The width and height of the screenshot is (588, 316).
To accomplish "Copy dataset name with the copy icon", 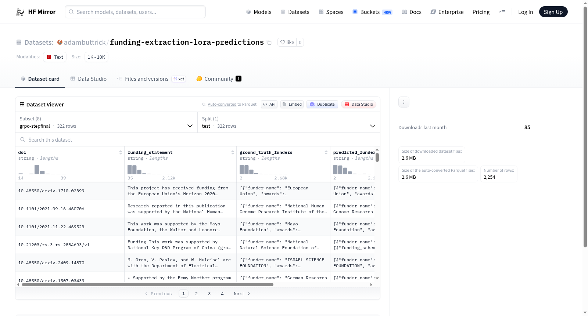I will (269, 42).
